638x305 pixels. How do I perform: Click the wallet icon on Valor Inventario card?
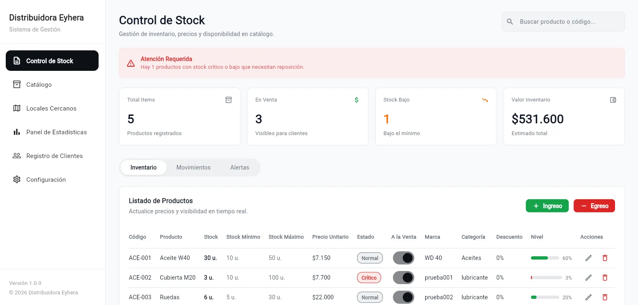[613, 100]
